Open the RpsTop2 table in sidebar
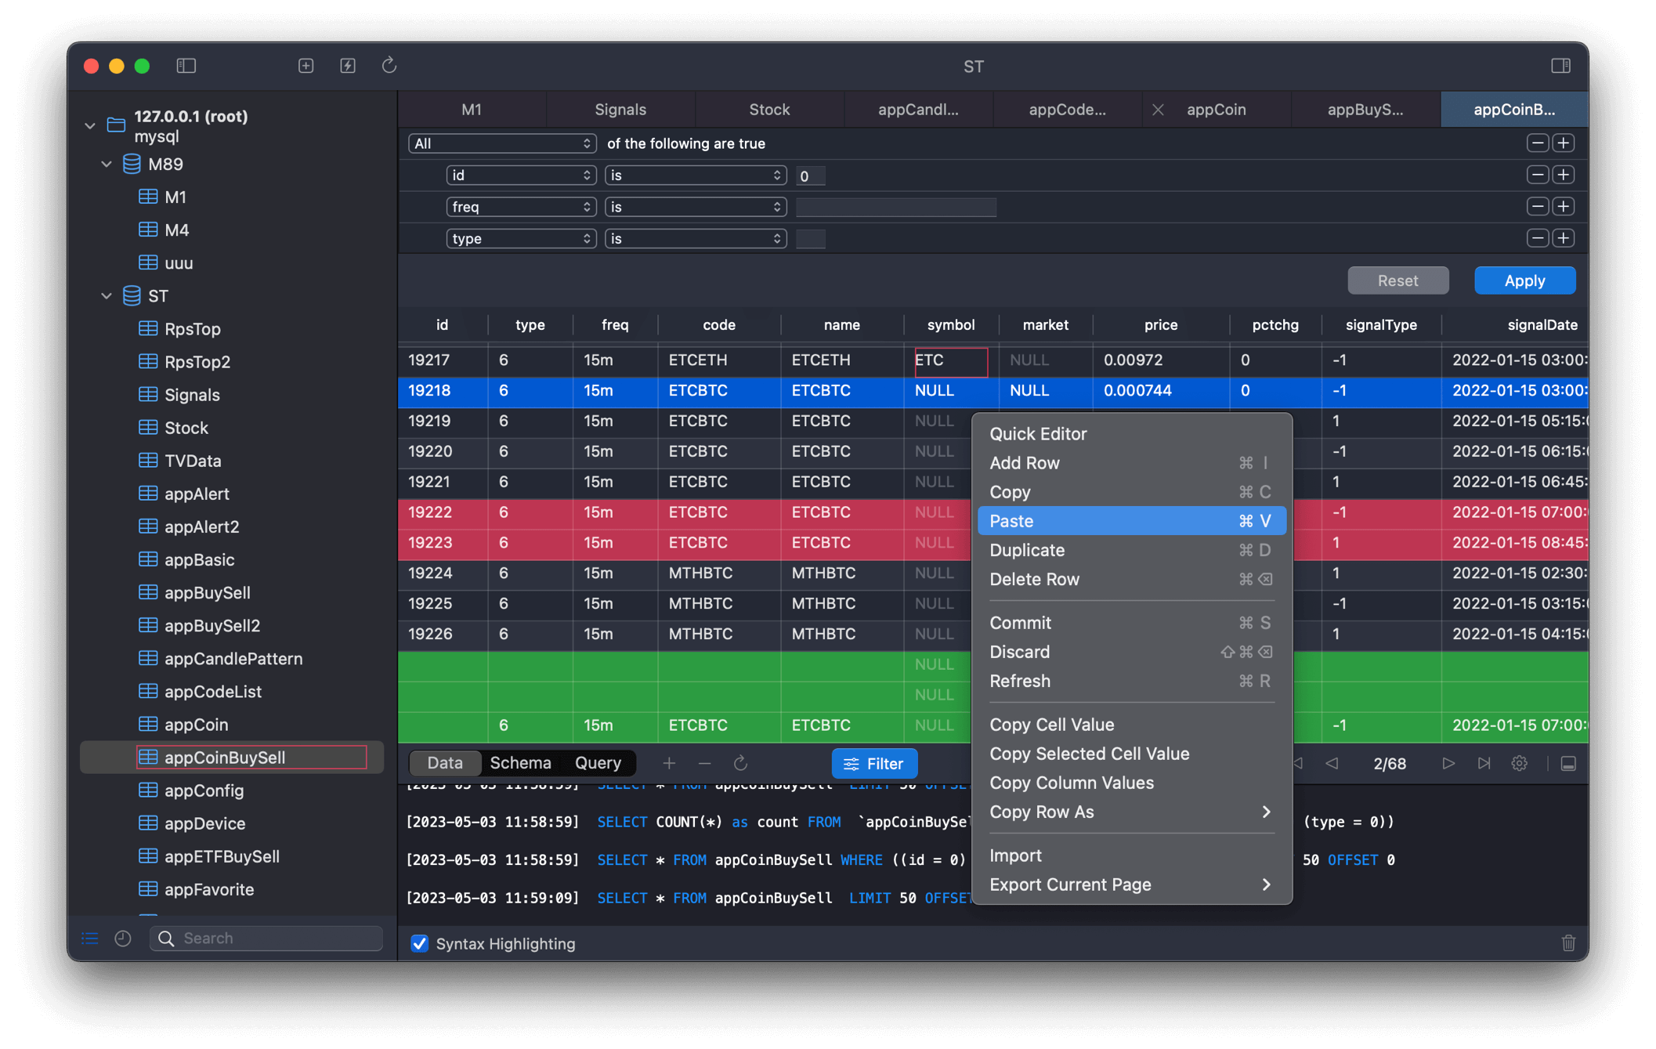The image size is (1656, 1049). point(197,362)
